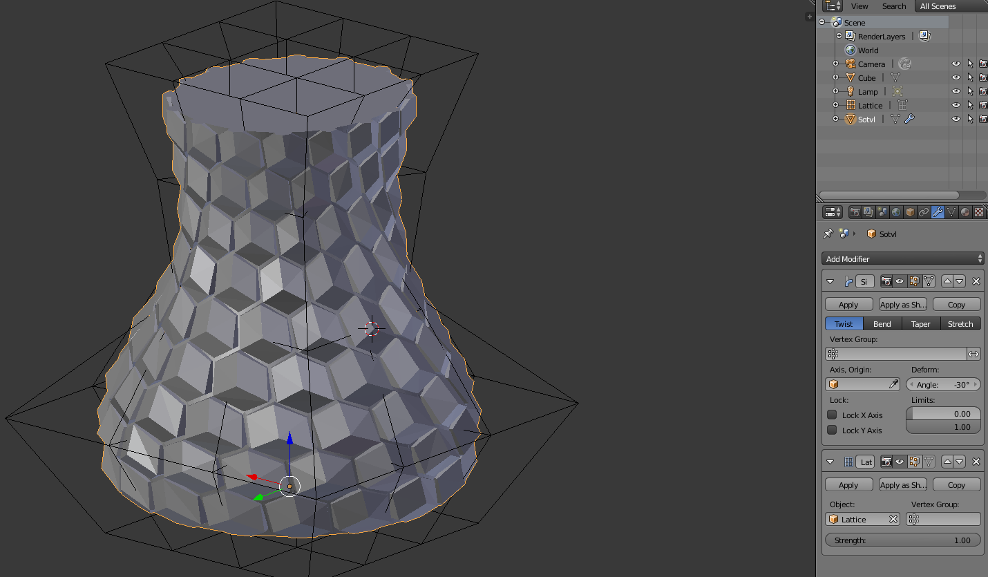Click the eyedropper in Axis Origin field

[893, 385]
